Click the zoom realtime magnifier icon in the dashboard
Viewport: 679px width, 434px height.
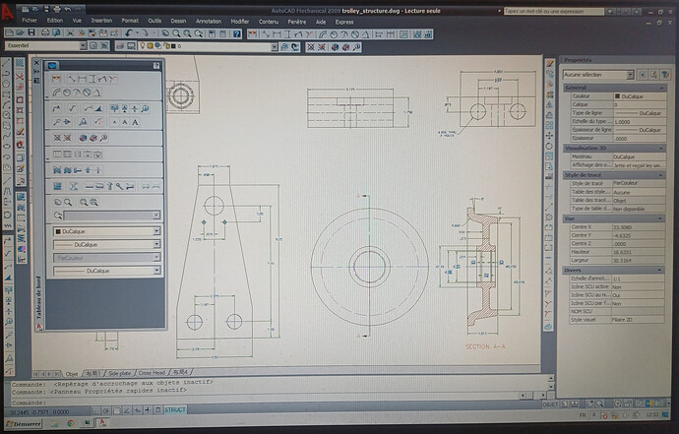coord(68,203)
